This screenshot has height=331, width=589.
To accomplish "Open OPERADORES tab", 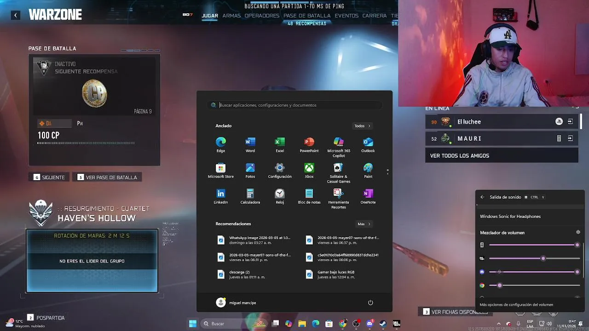I will pos(262,16).
